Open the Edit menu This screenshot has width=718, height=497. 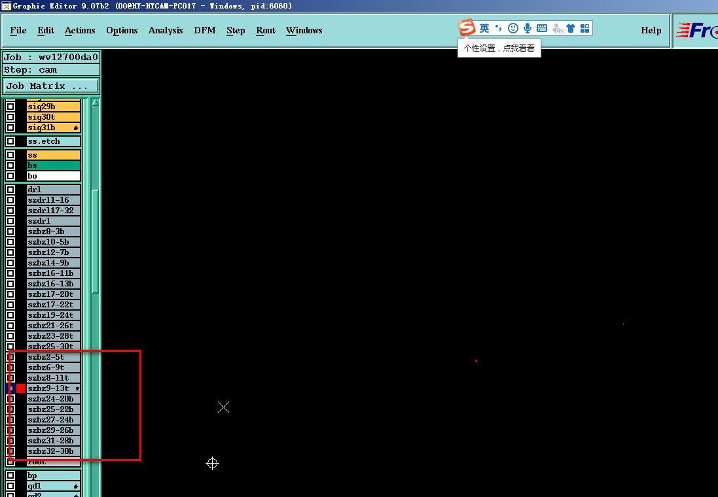[x=46, y=30]
